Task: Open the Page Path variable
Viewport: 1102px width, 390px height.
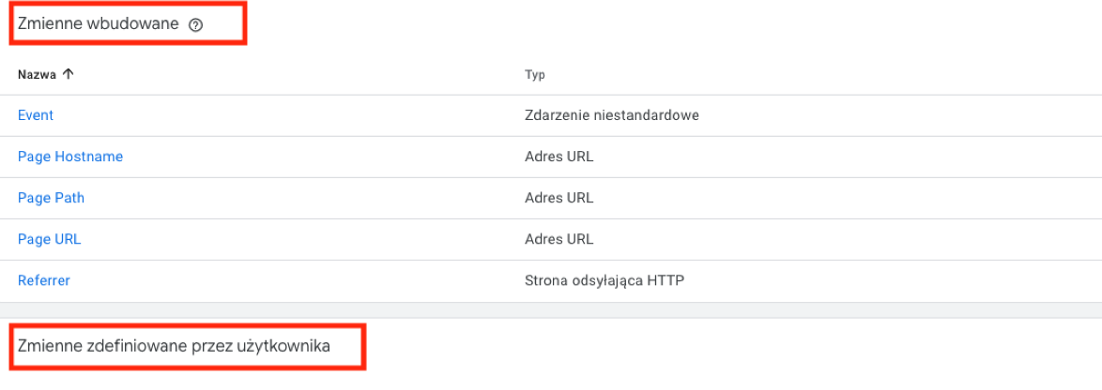Action: coord(51,199)
